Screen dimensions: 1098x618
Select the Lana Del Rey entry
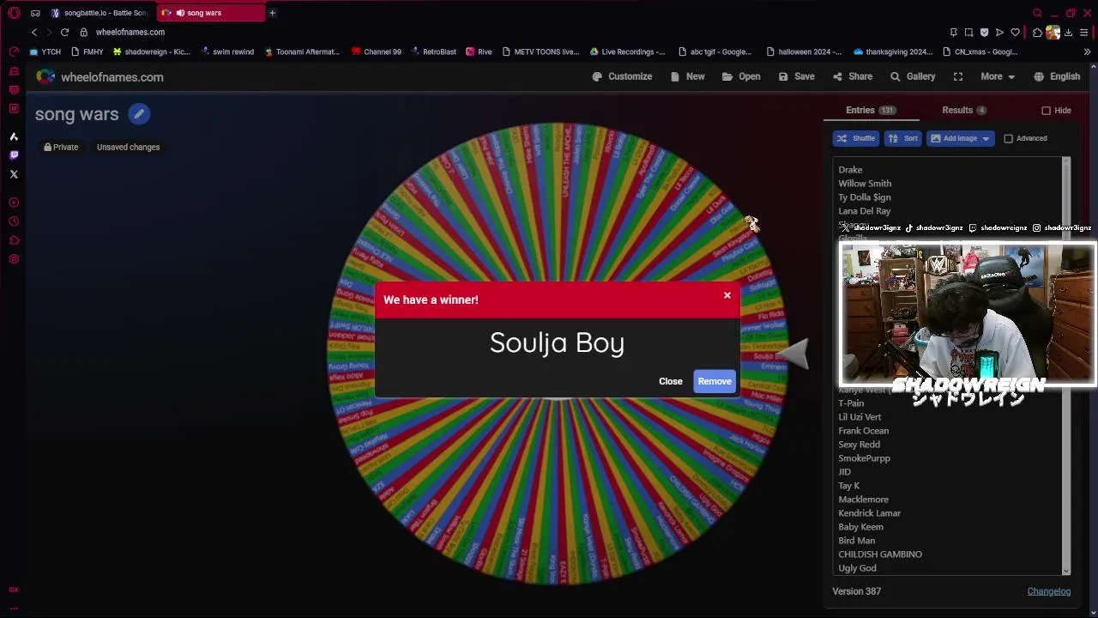864,211
